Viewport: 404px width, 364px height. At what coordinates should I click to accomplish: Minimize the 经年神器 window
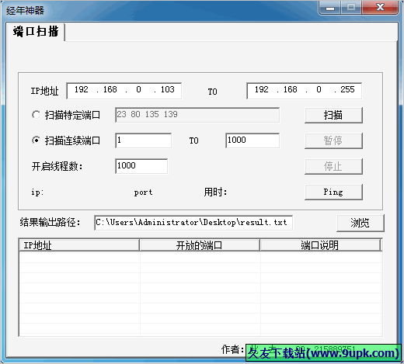tap(329, 8)
